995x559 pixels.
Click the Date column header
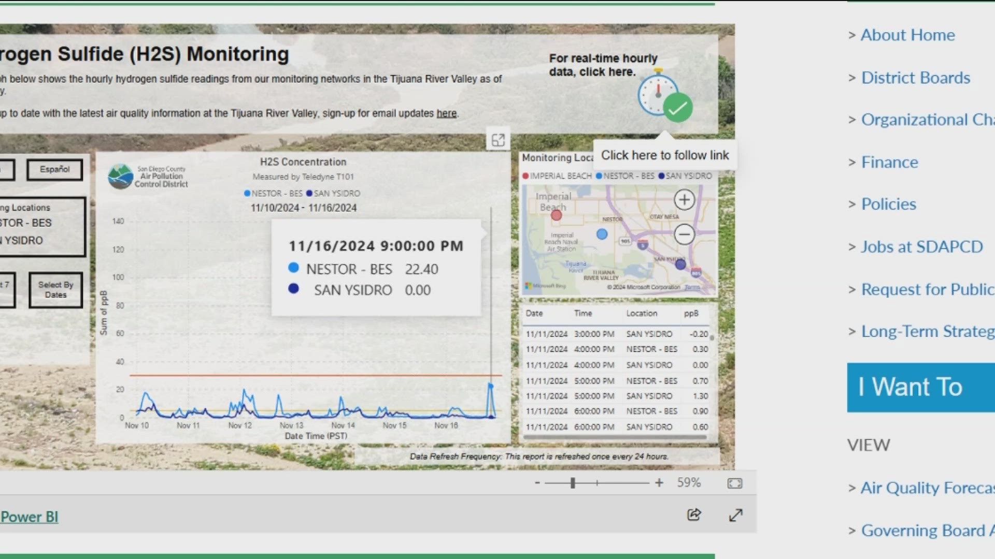click(x=534, y=314)
